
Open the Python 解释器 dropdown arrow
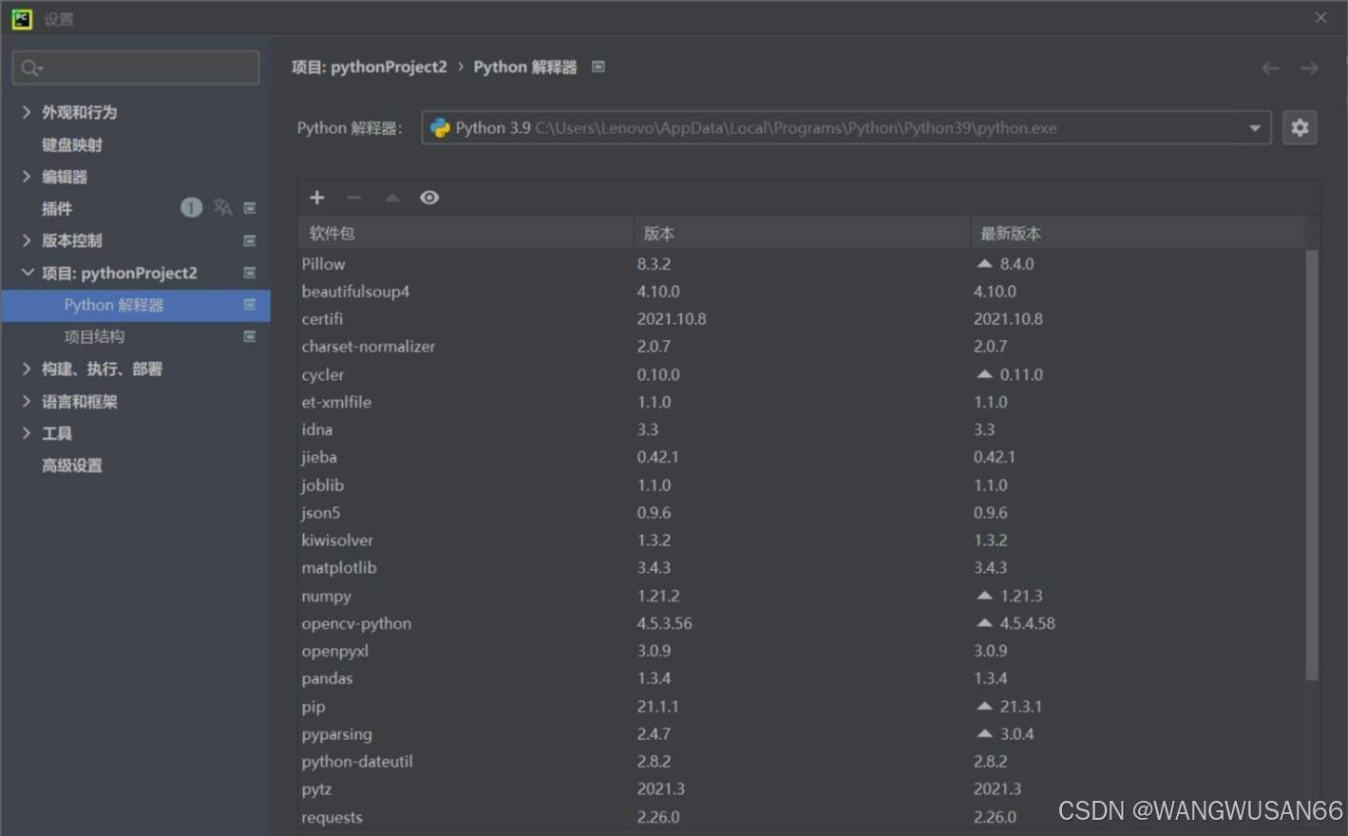coord(1255,128)
